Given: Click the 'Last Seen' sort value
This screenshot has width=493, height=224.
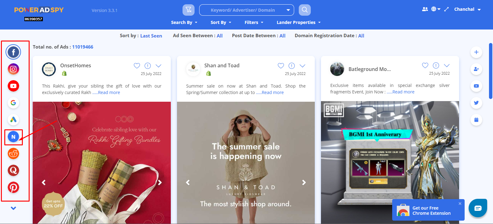Looking at the screenshot, I should [151, 36].
